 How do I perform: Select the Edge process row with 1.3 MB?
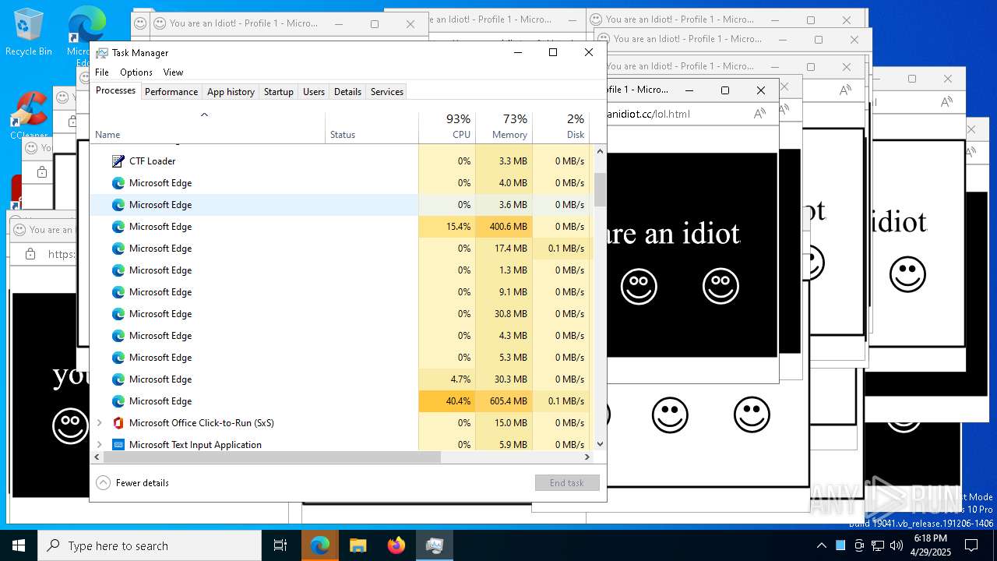coord(340,270)
